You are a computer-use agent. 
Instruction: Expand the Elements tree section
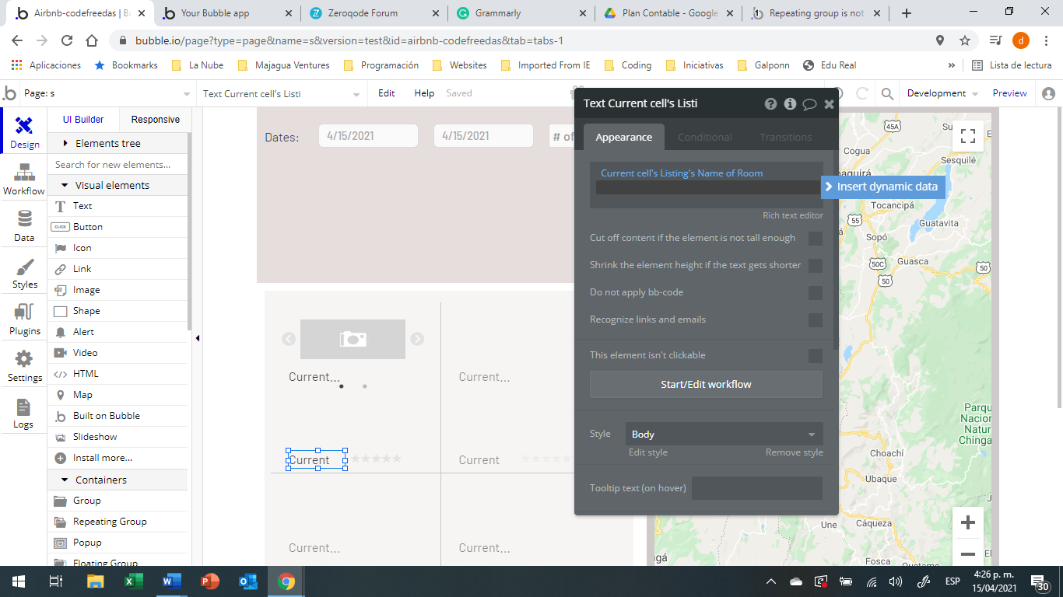click(x=118, y=144)
